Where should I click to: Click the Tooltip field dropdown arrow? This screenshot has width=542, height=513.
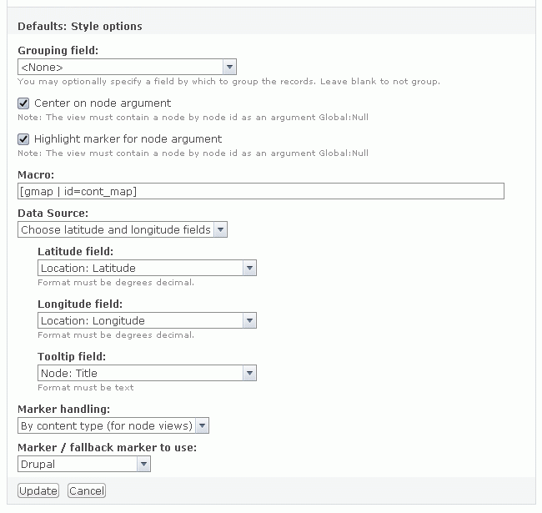point(249,373)
